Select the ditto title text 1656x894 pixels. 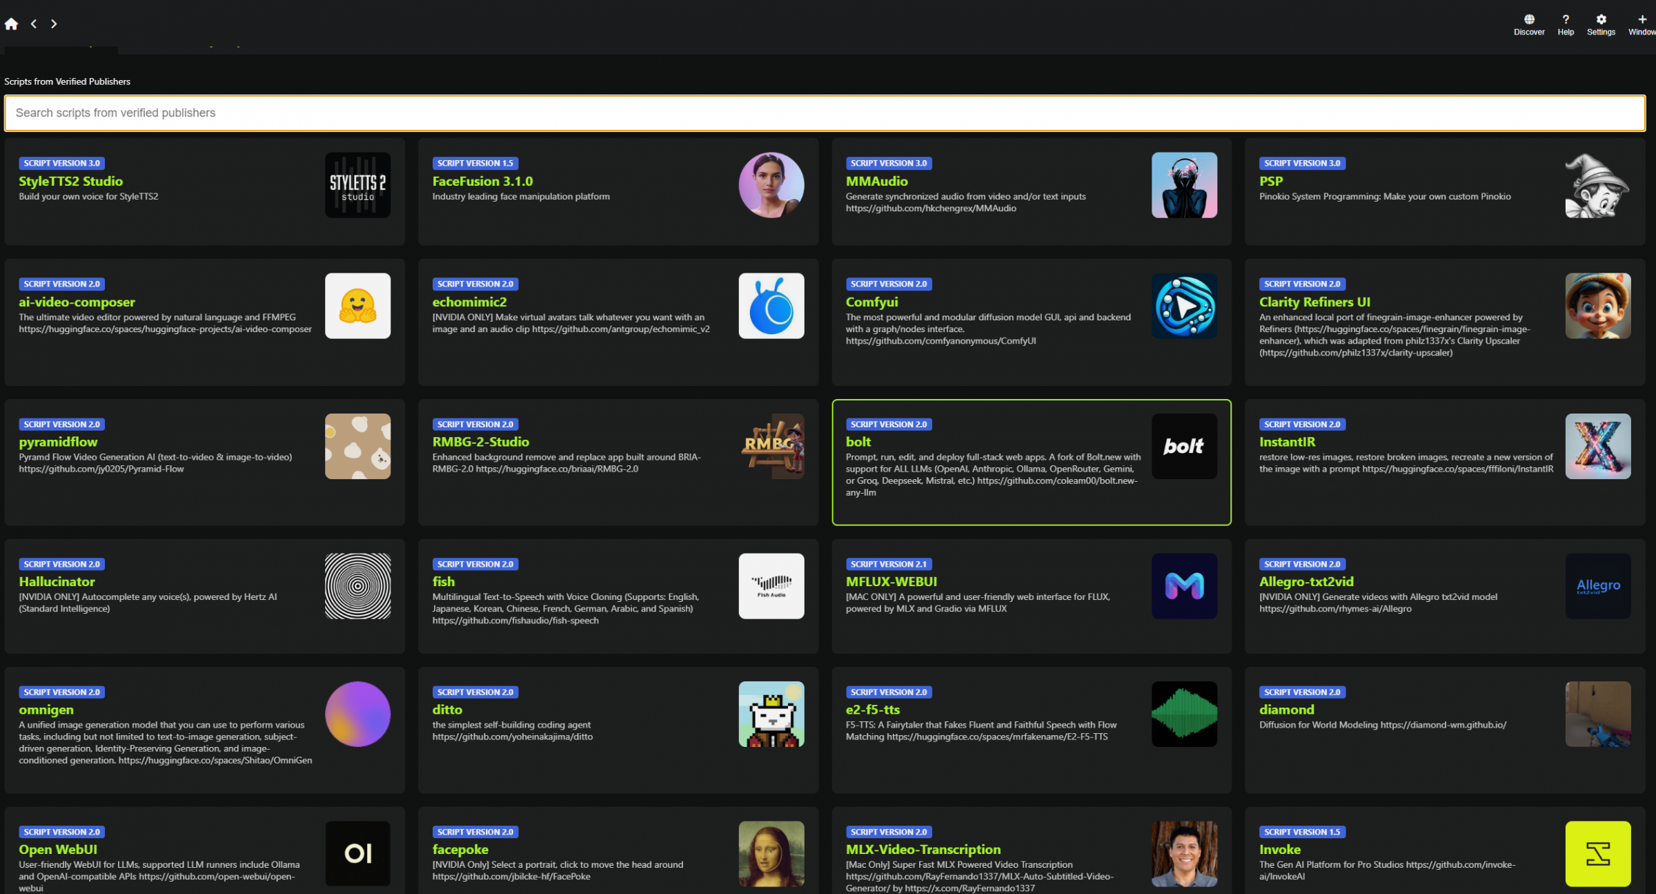click(x=447, y=710)
